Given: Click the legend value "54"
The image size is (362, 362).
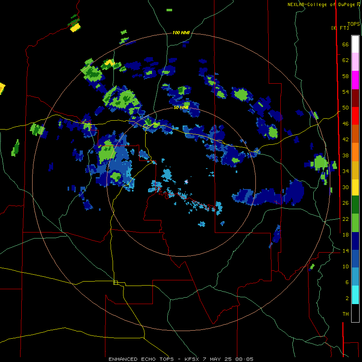Looking at the screenshot, I should click(x=346, y=92).
